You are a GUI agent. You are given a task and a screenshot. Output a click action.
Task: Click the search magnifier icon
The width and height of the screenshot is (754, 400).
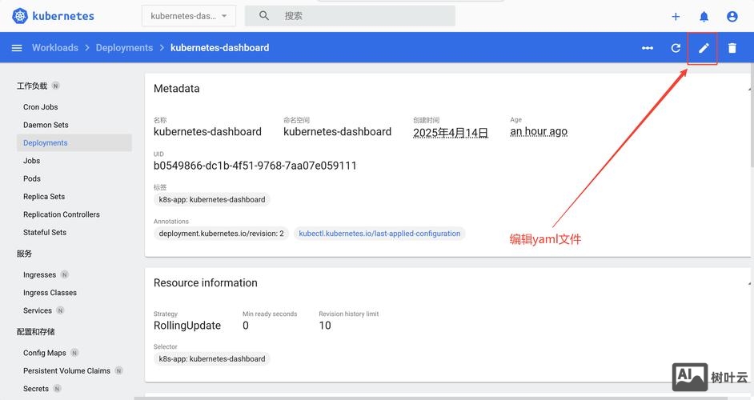tap(264, 15)
